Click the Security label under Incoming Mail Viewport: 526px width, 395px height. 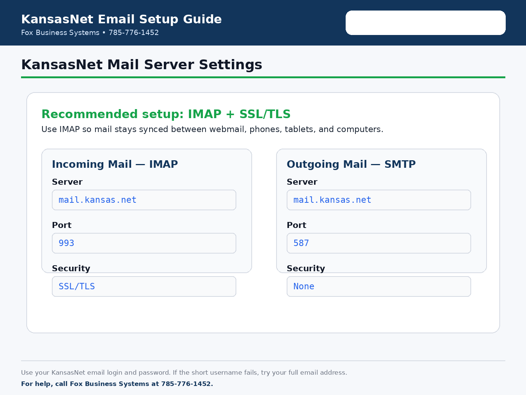[x=71, y=269]
